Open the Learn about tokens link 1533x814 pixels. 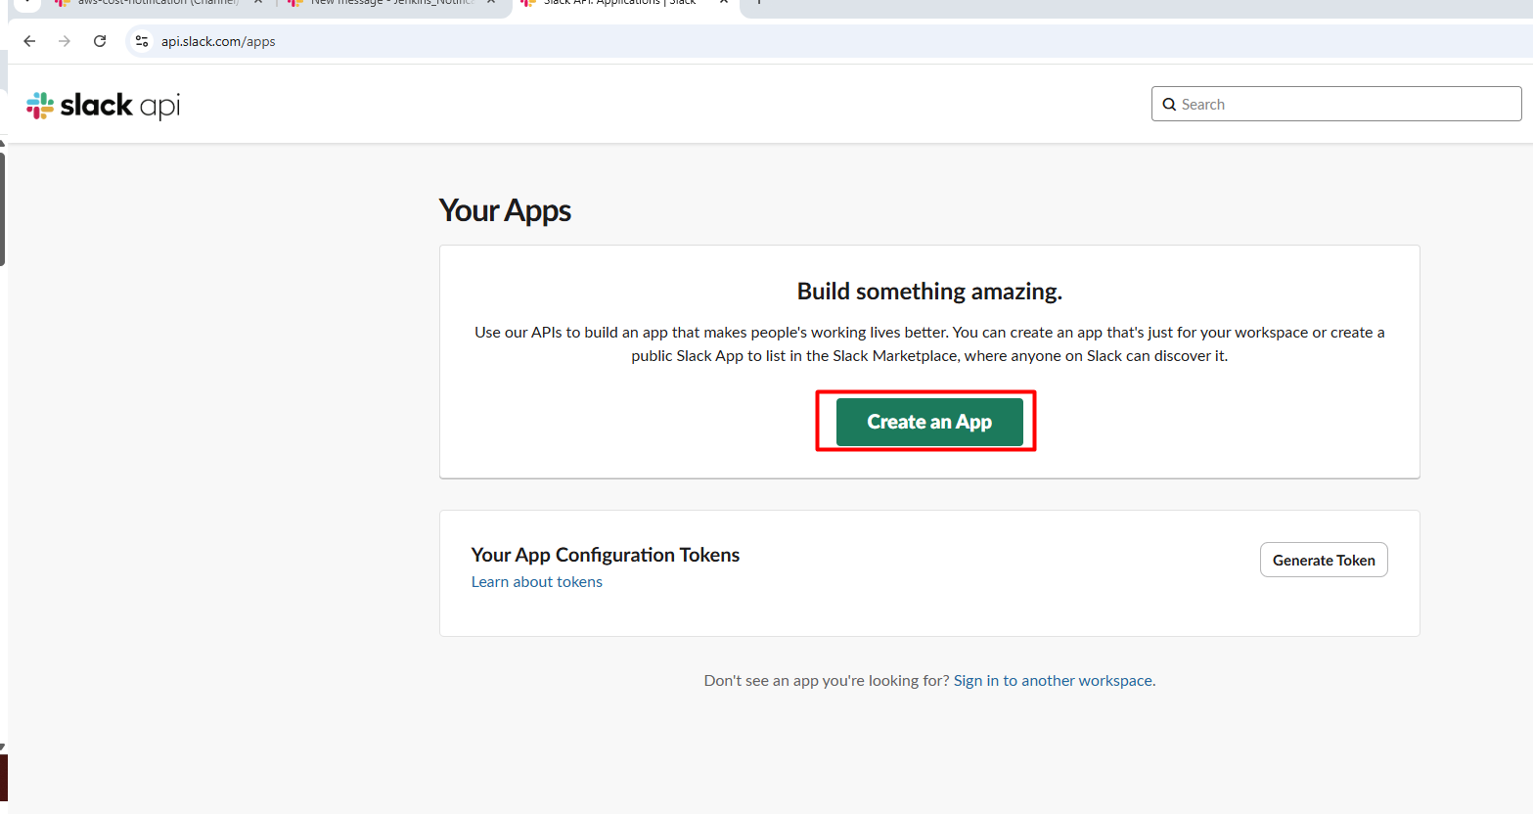[537, 582]
